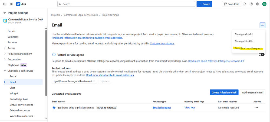This screenshot has width=270, height=122.
Task: Open the notifications bell
Action: 245,4
